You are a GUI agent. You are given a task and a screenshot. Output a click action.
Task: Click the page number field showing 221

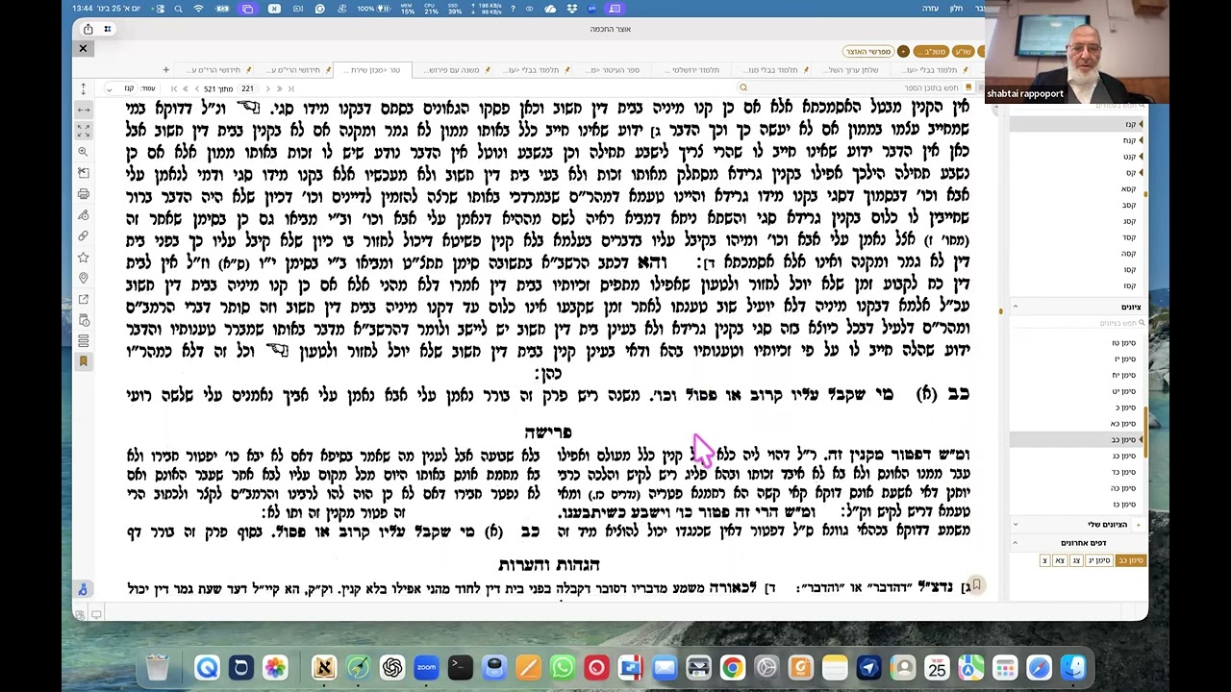pyautogui.click(x=247, y=88)
